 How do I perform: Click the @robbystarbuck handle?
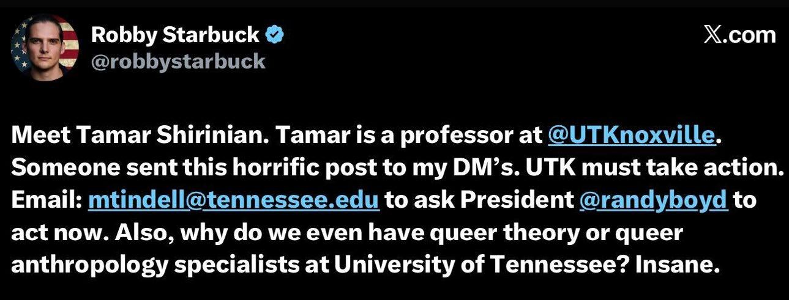pos(178,61)
